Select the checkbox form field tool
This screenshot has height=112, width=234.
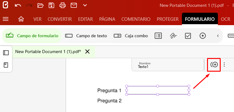[x=188, y=36]
